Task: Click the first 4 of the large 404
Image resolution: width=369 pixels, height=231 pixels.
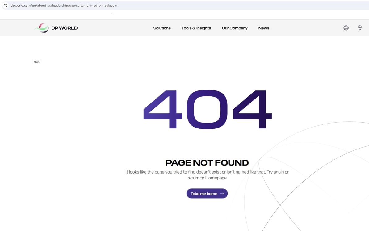Action: [163, 110]
